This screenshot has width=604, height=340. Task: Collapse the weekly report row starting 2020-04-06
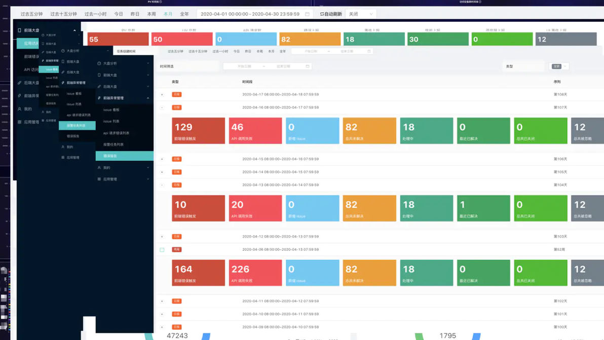point(162,249)
